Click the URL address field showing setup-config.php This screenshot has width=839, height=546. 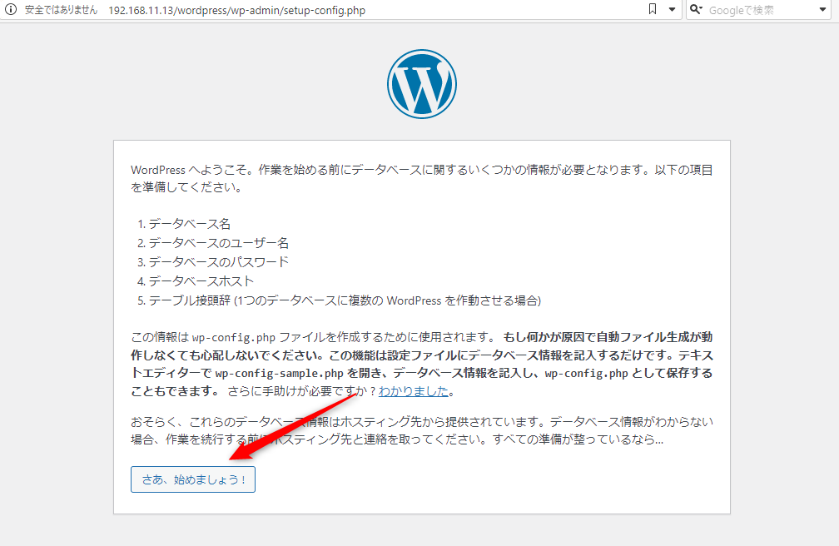236,11
